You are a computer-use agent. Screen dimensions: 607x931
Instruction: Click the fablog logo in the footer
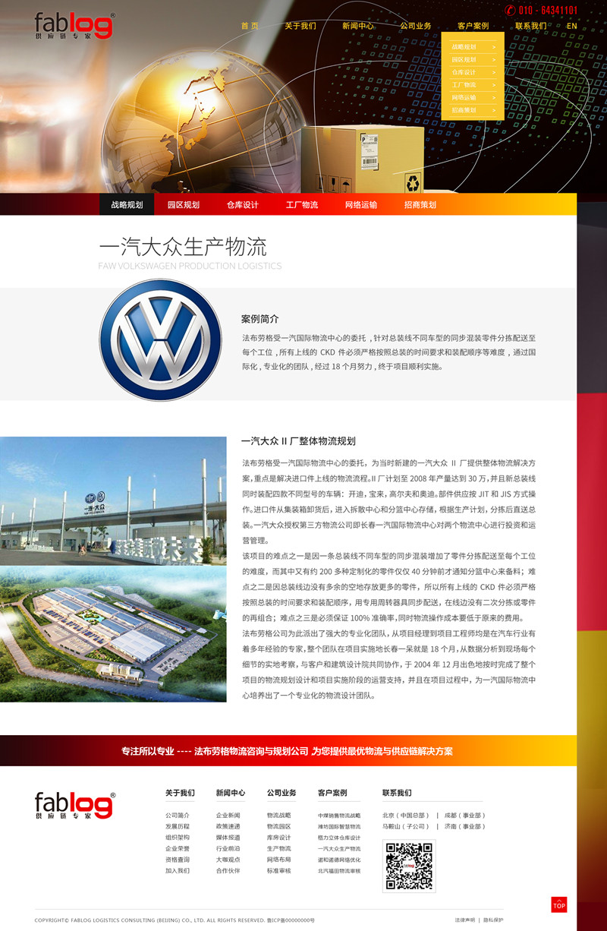74,805
